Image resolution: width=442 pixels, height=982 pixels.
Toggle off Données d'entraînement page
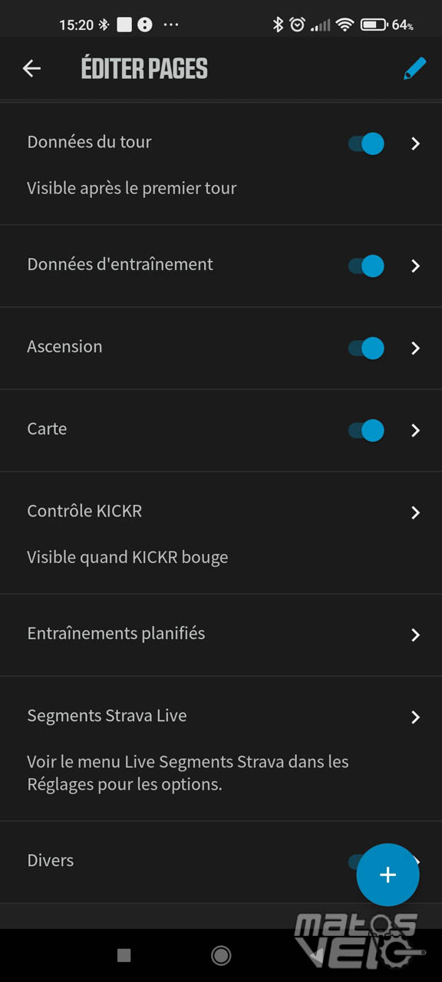(x=366, y=266)
